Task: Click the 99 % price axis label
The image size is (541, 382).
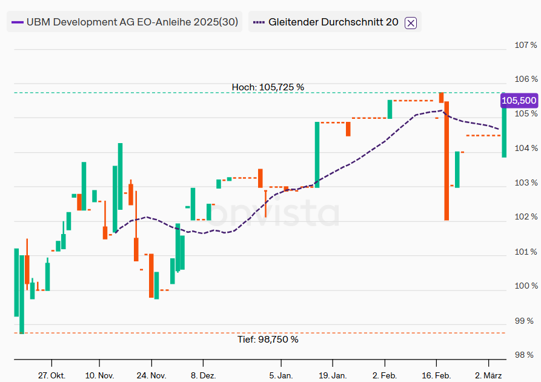Action: [524, 321]
